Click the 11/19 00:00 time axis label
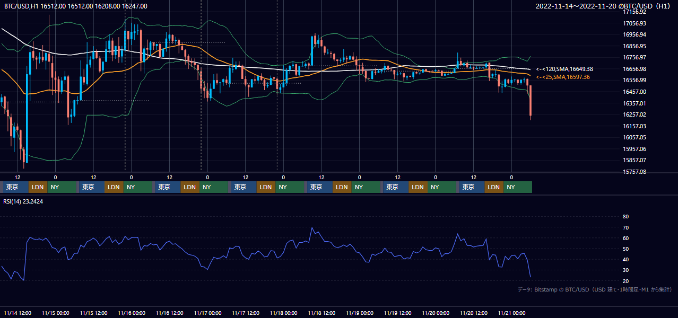The width and height of the screenshot is (678, 318). pos(360,313)
